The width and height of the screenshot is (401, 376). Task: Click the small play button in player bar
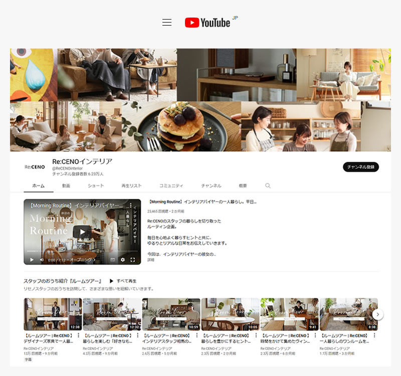pos(32,260)
